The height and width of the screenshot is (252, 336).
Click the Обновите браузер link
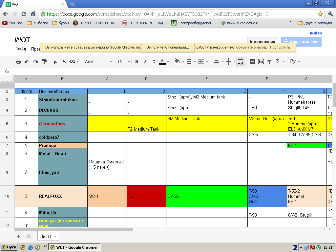coord(252,47)
